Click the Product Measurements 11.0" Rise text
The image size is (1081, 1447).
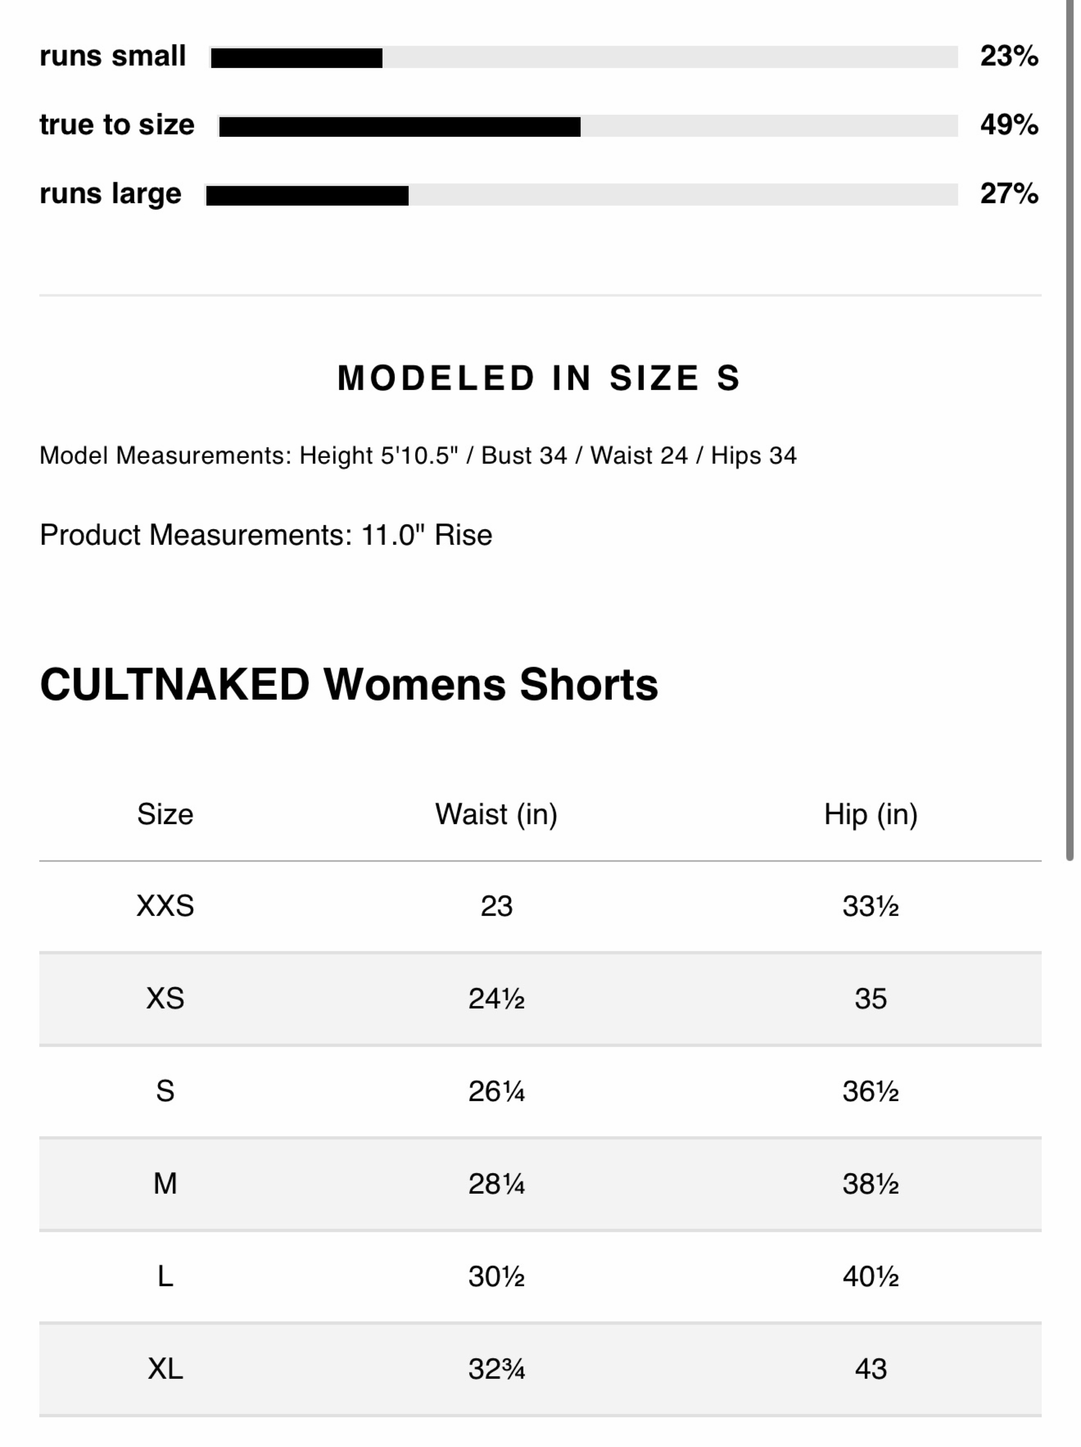(x=266, y=535)
